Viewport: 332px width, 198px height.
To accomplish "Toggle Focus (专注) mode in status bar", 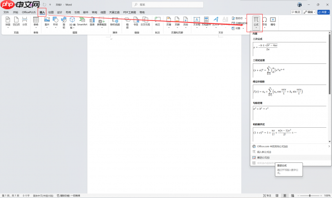I will 267,196.
